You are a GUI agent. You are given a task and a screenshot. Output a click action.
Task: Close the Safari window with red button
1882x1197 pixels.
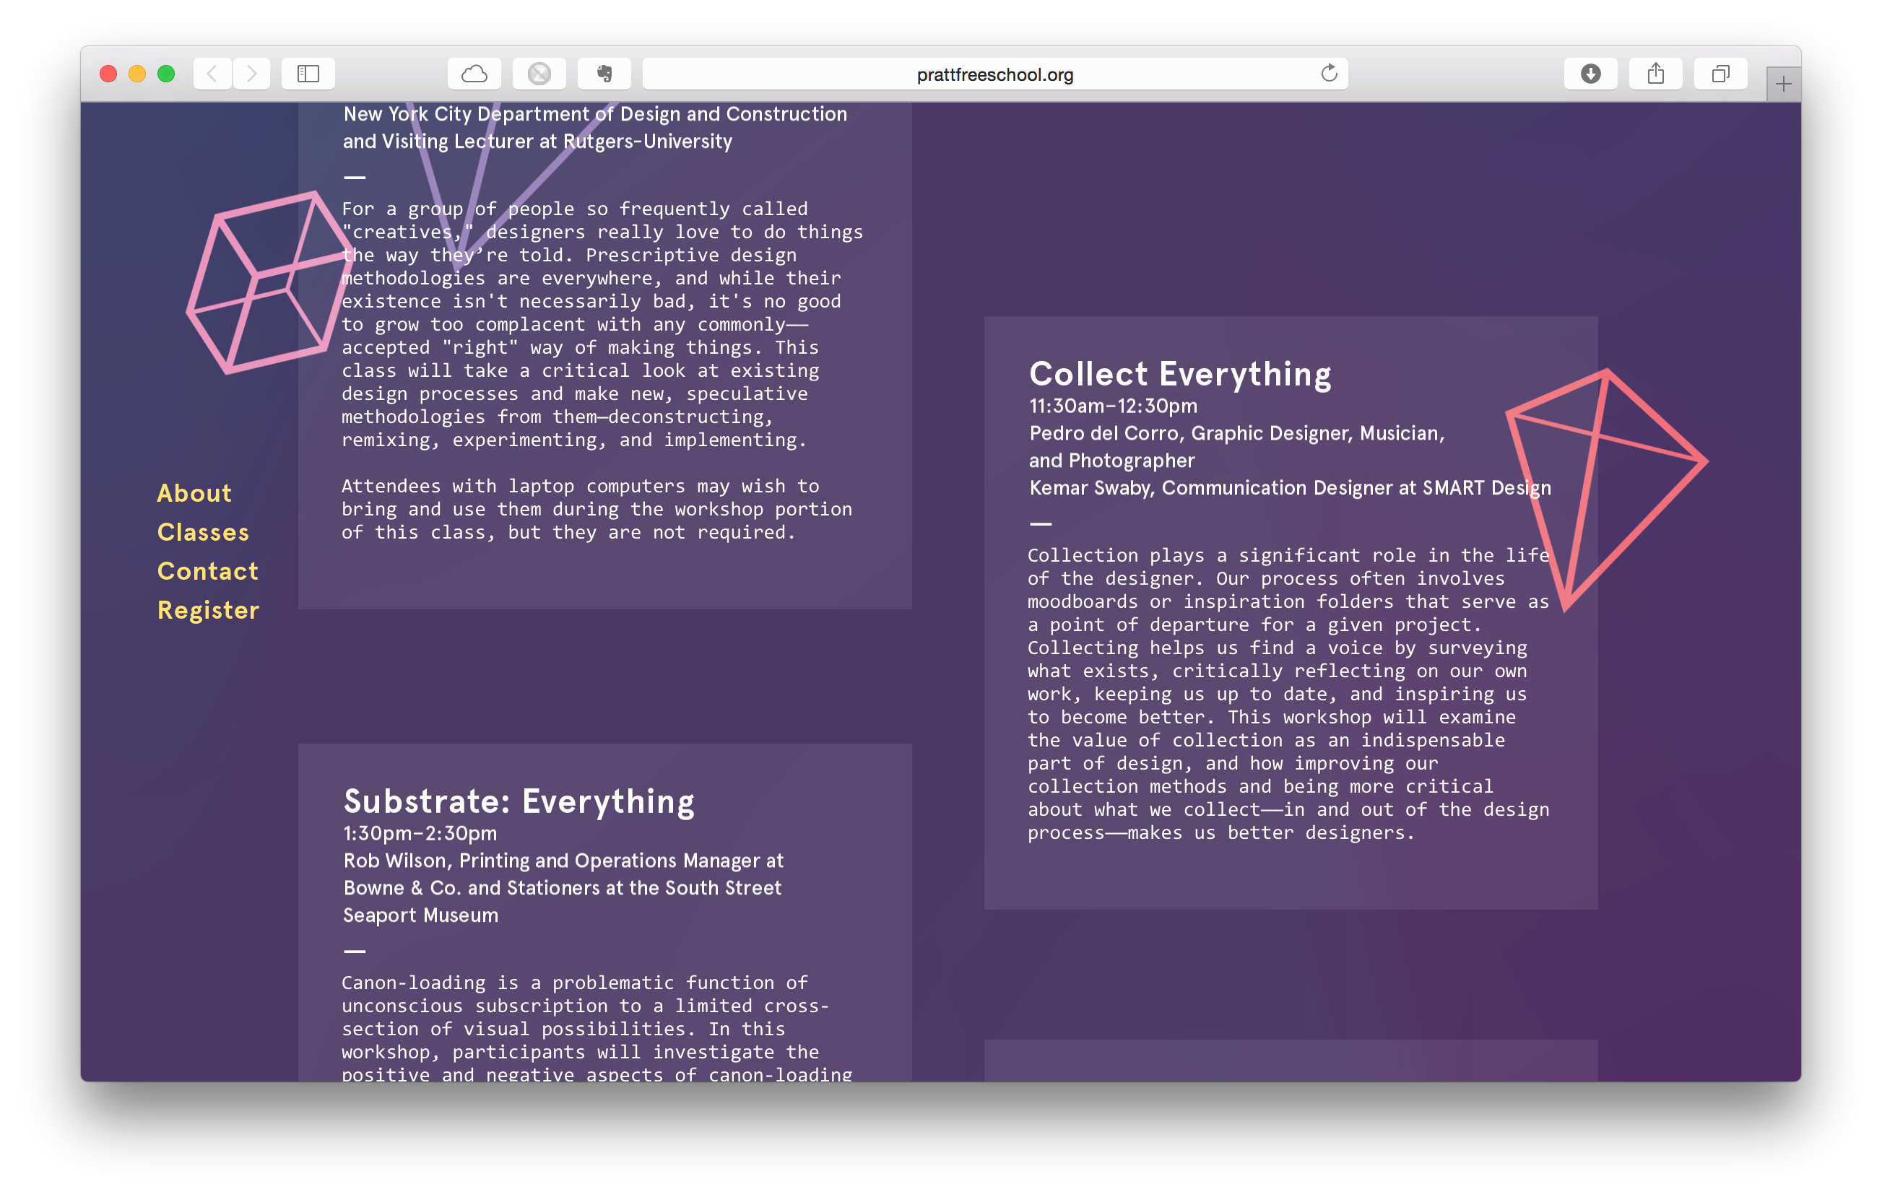click(108, 74)
